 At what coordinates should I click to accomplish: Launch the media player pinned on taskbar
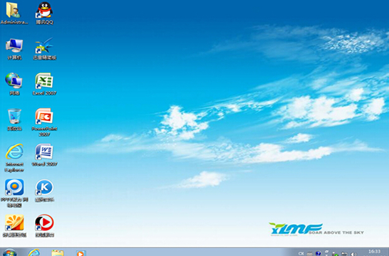tap(80, 253)
